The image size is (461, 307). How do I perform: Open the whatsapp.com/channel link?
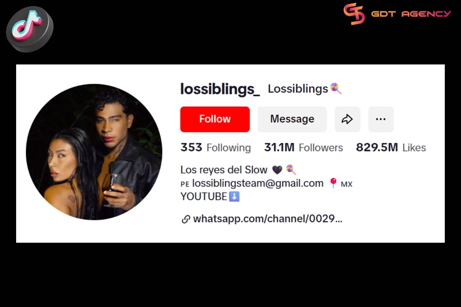coord(267,219)
